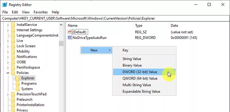Expand the PenWorkspace key
This screenshot has height=112, width=230.
[8, 67]
